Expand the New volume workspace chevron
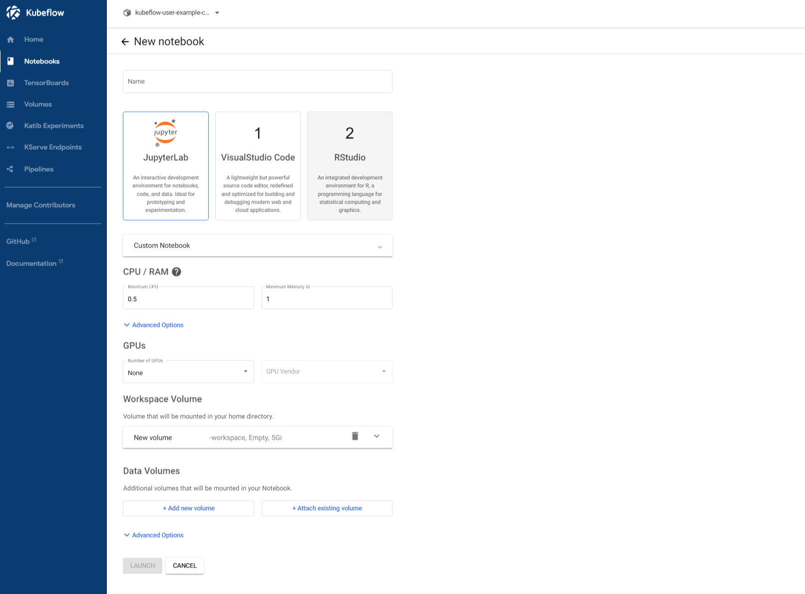The image size is (805, 594). 377,436
